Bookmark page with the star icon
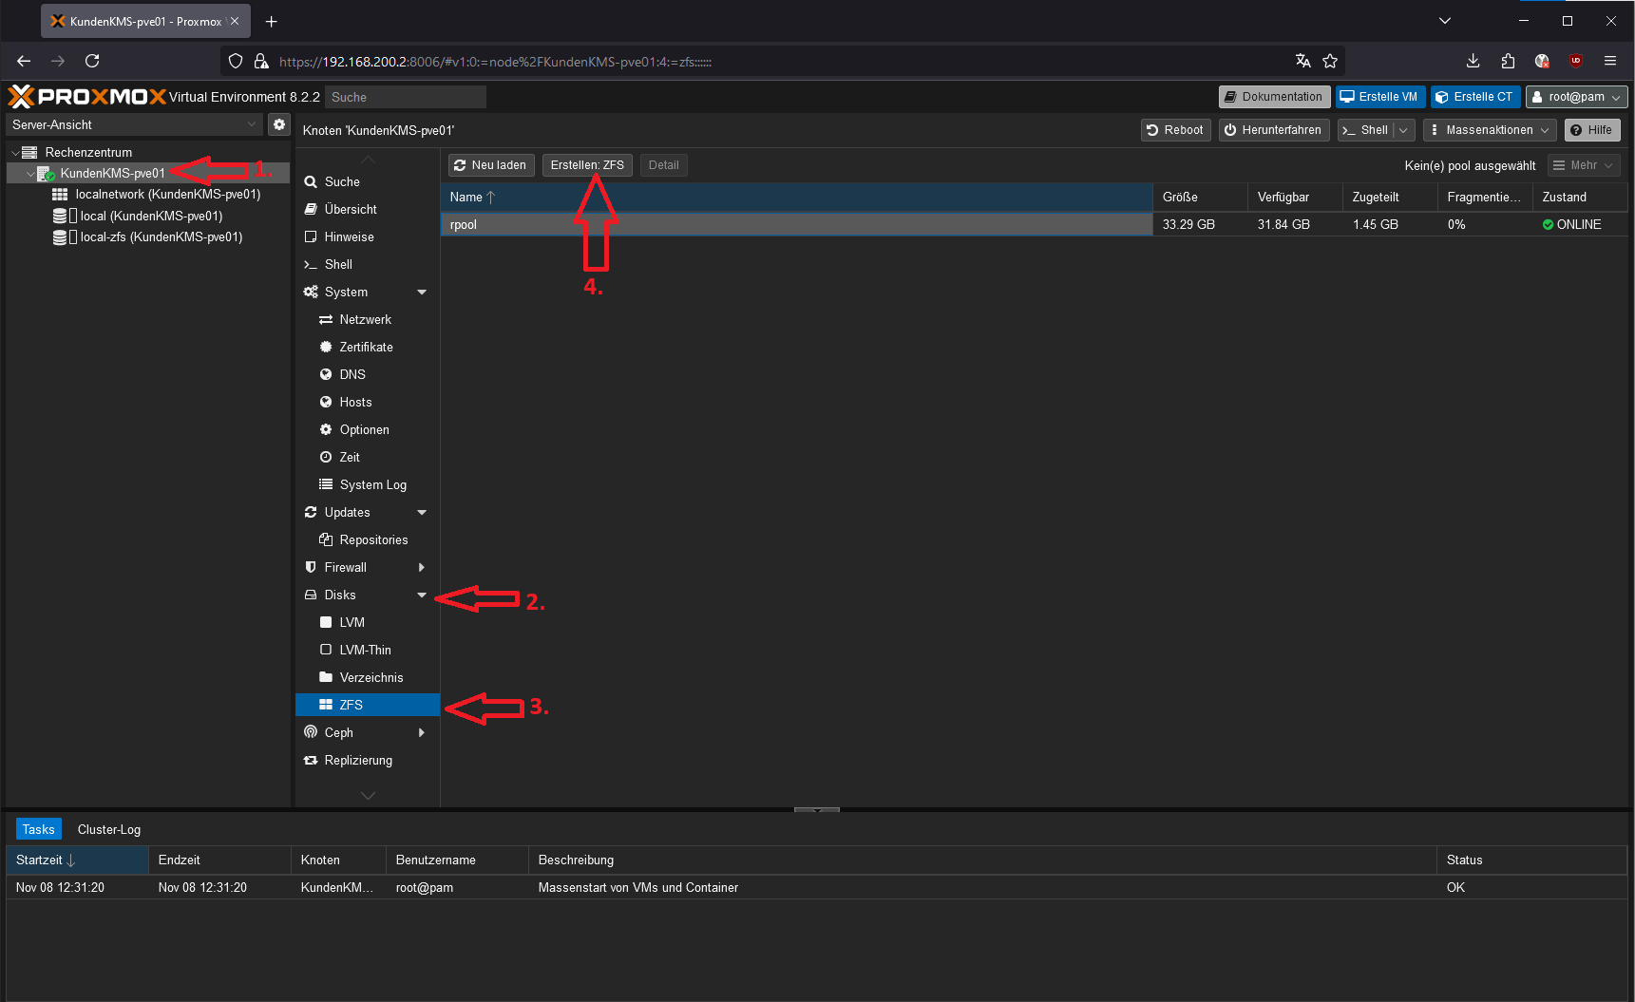 (1330, 61)
